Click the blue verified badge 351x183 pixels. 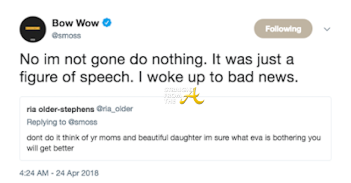tap(107, 23)
